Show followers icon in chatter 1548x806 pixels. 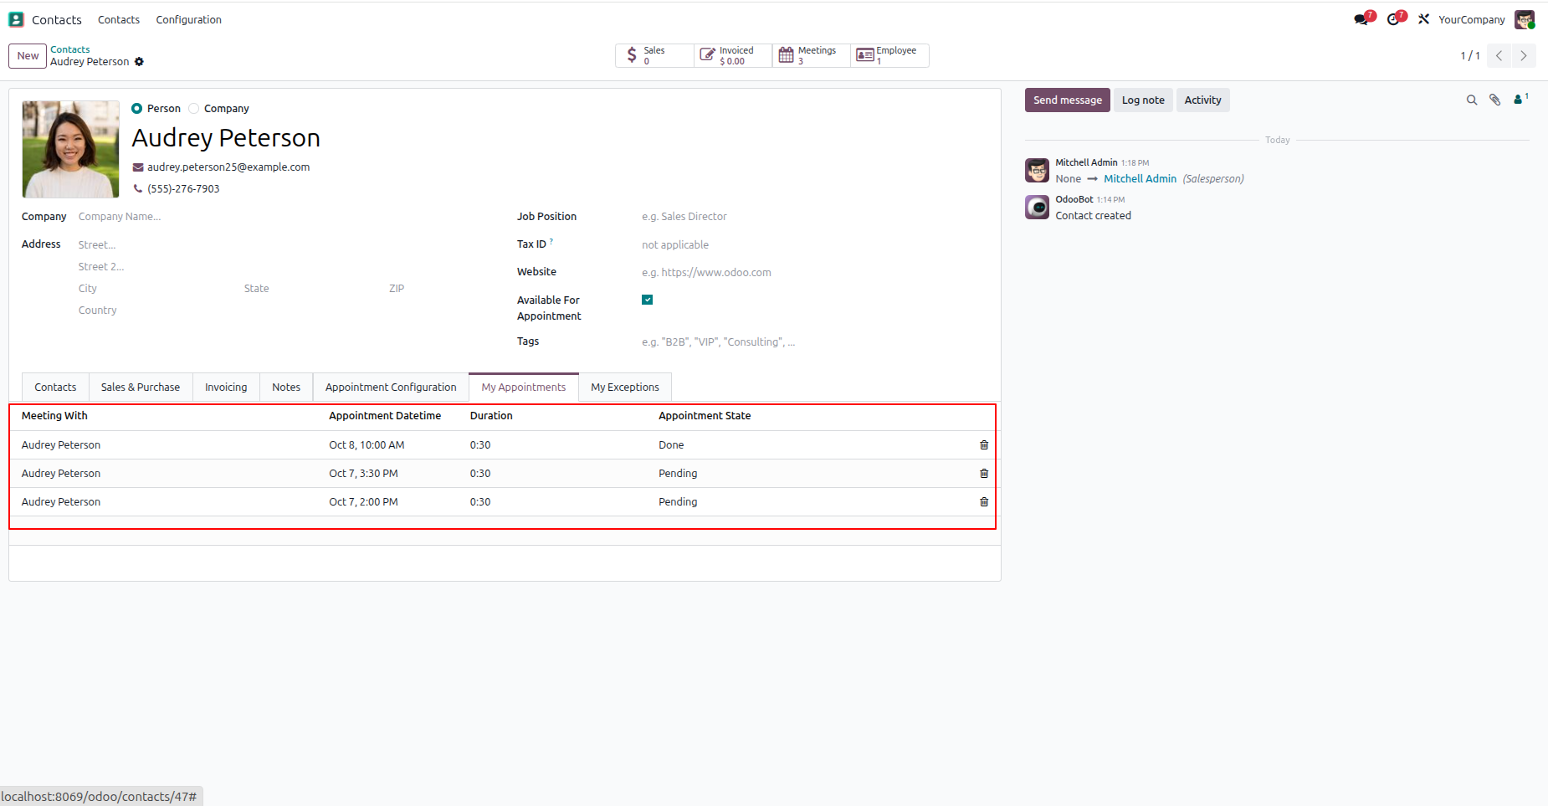point(1520,100)
